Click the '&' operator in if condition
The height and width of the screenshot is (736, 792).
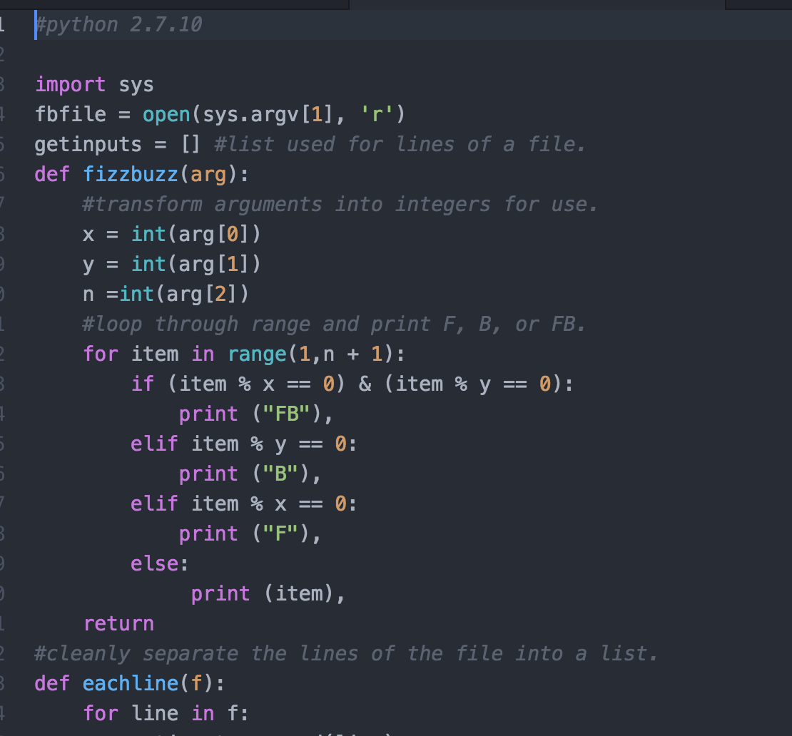tap(365, 384)
